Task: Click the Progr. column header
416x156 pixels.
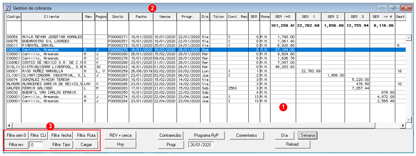Action: [x=188, y=17]
